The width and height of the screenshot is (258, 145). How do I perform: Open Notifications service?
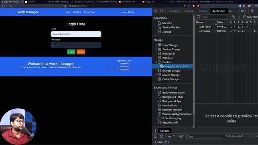(x=169, y=106)
